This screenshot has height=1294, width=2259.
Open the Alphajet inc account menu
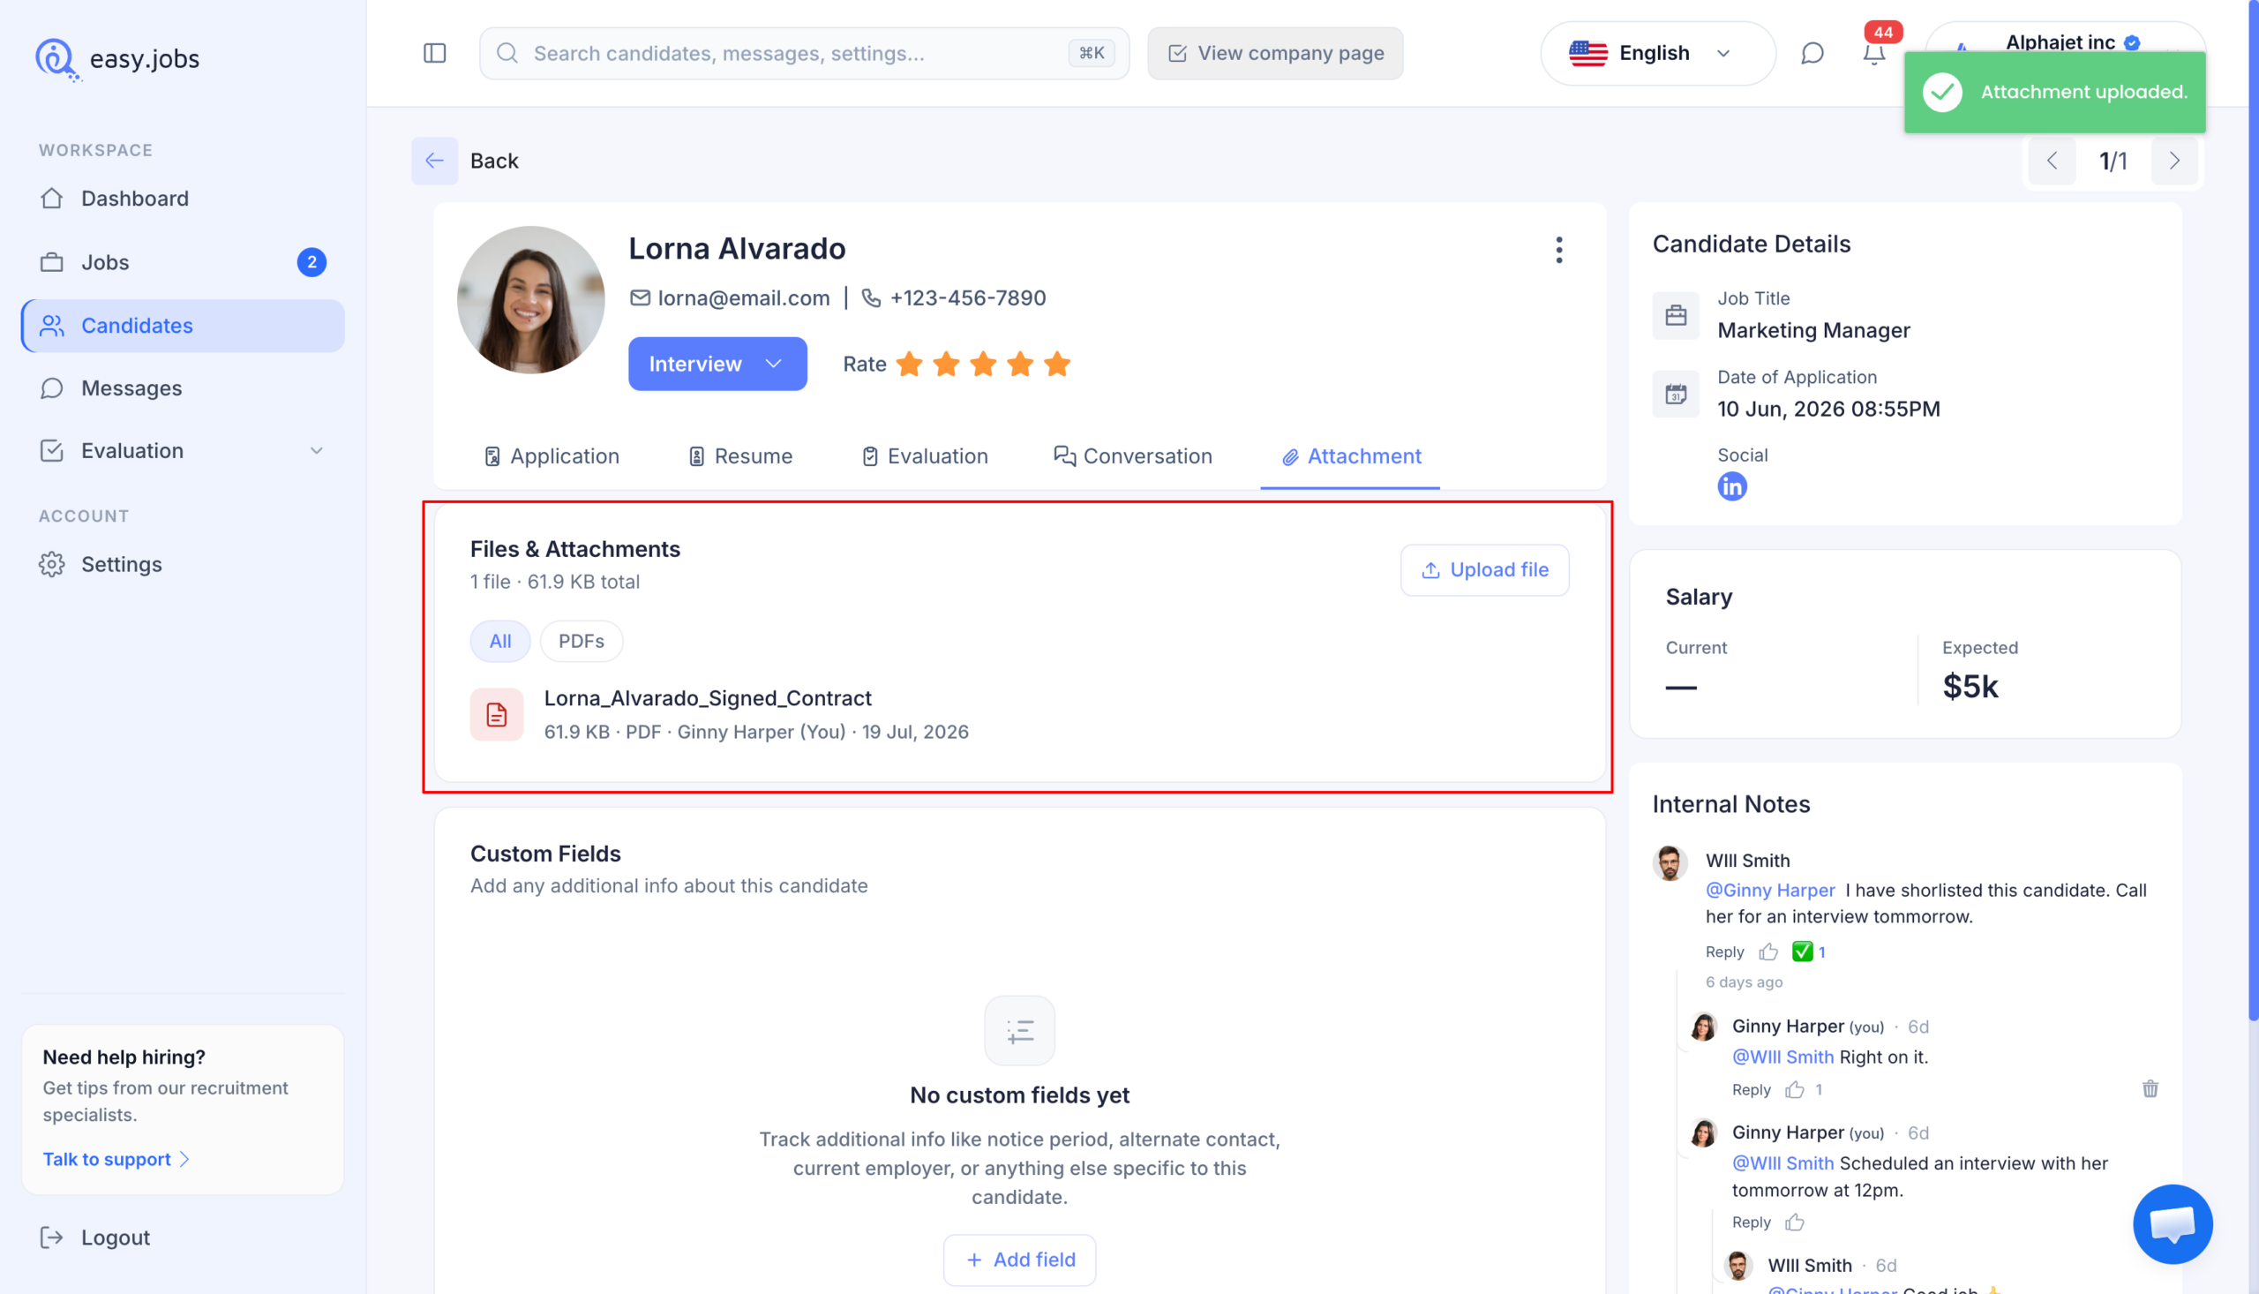click(2065, 42)
